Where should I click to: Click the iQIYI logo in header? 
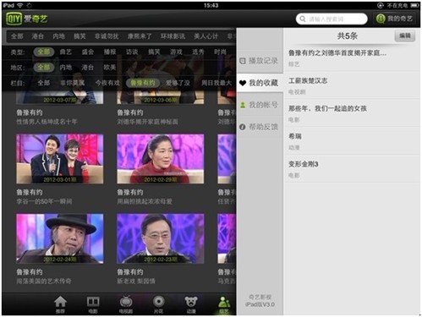pos(27,19)
